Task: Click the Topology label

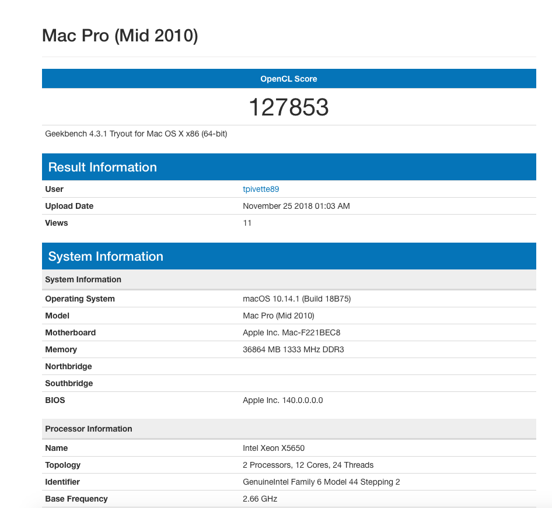Action: point(62,465)
